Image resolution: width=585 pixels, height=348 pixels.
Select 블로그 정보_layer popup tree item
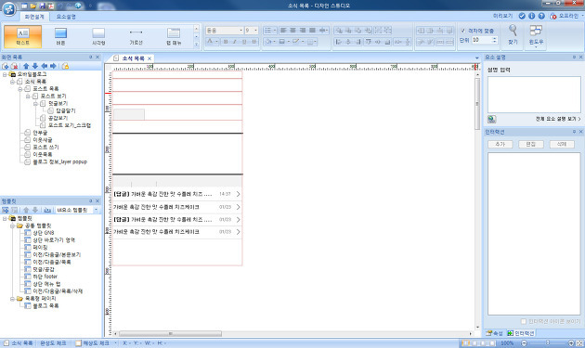(59, 161)
